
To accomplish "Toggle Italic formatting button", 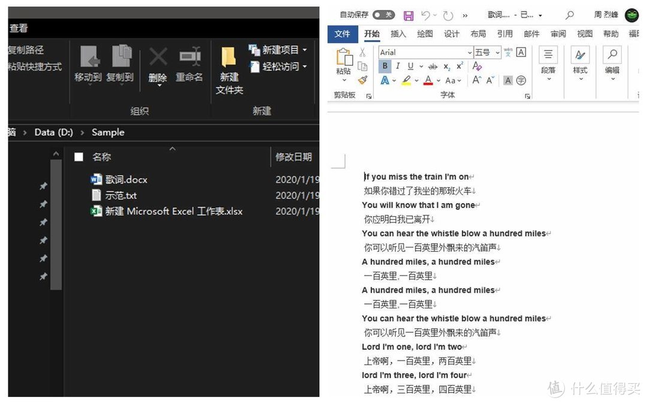I will click(398, 66).
